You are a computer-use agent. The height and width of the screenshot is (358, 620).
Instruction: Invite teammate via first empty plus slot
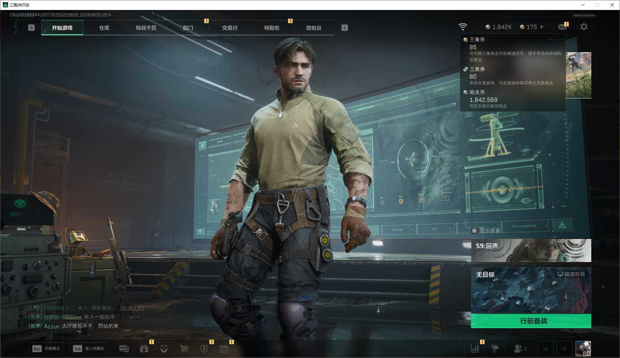(x=545, y=349)
